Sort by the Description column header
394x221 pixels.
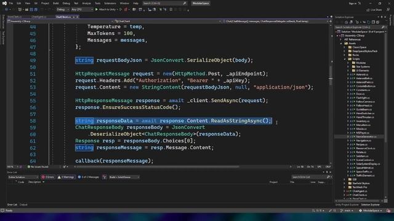point(34,182)
